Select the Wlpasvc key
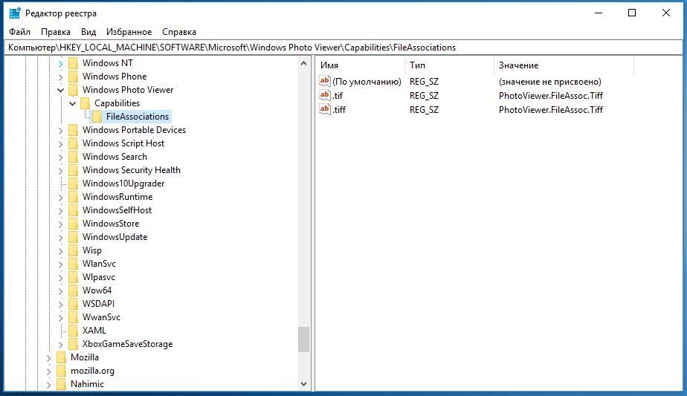The width and height of the screenshot is (687, 396). pos(99,277)
